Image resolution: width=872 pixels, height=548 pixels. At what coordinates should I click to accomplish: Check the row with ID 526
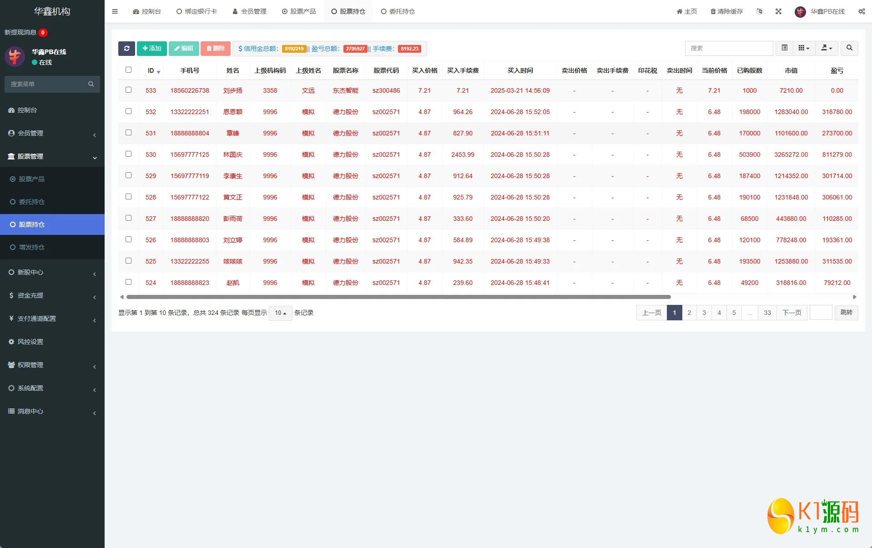click(x=128, y=239)
